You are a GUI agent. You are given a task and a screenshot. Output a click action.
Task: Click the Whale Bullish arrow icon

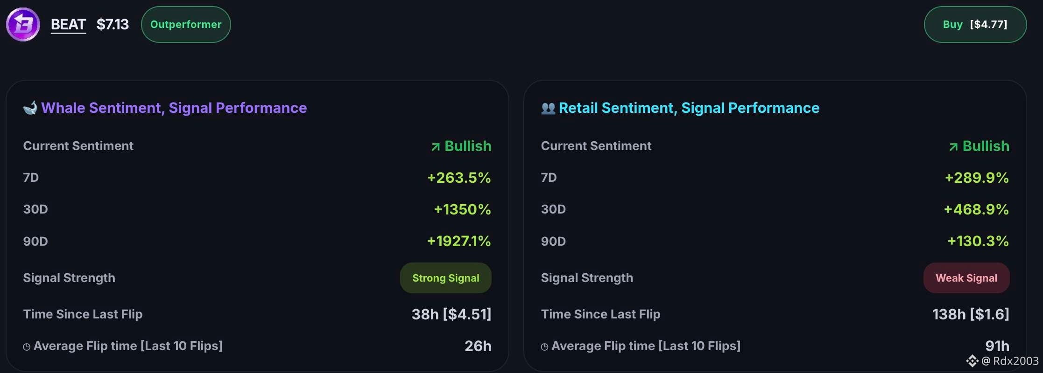coord(436,147)
